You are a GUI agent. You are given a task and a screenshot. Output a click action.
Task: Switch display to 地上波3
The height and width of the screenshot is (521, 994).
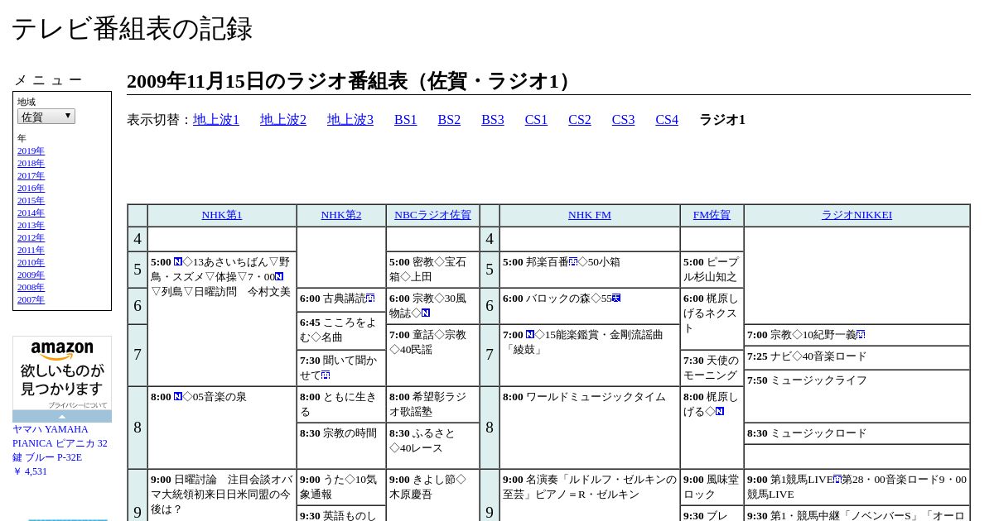350,119
